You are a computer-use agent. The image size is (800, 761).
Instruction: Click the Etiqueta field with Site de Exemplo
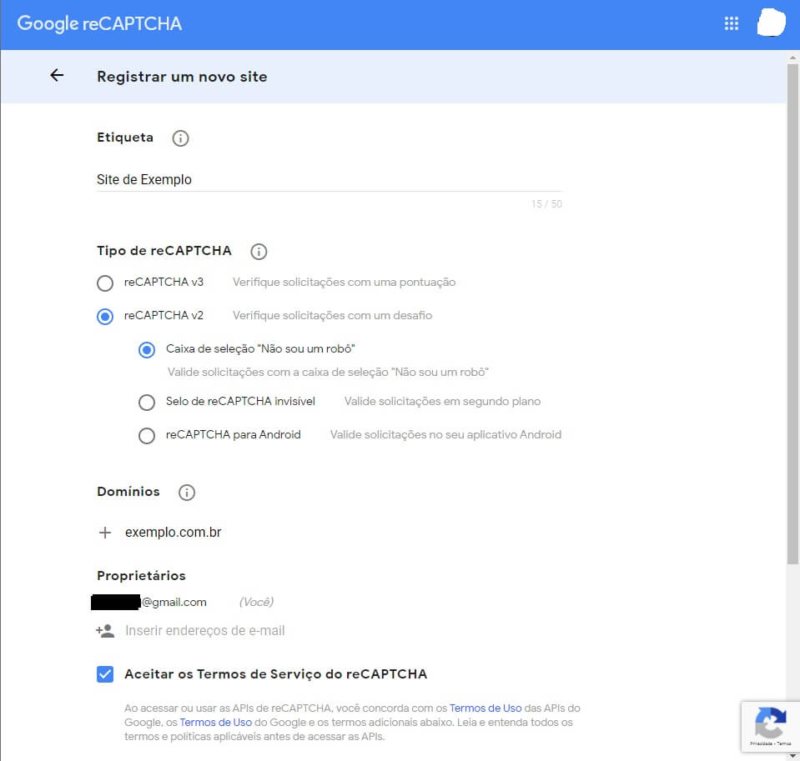[329, 179]
